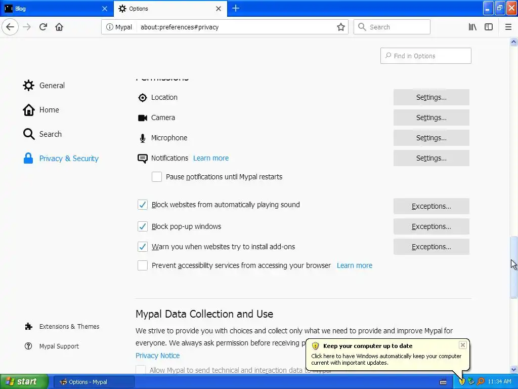
Task: Toggle Pause notifications until Mypal restarts
Action: tap(157, 177)
